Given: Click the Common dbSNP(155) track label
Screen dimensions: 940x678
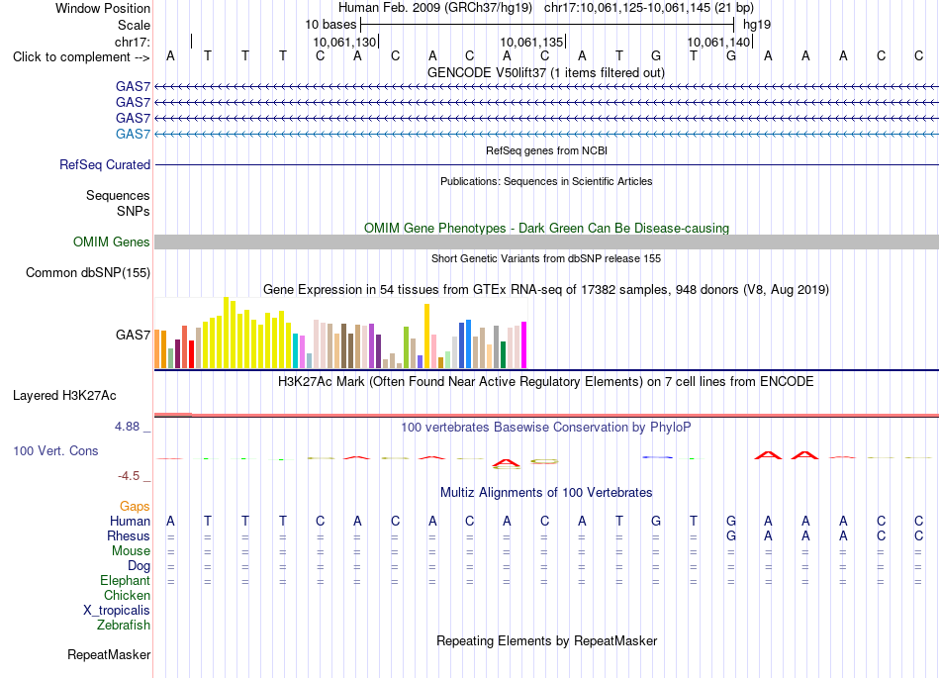Looking at the screenshot, I should point(88,273).
